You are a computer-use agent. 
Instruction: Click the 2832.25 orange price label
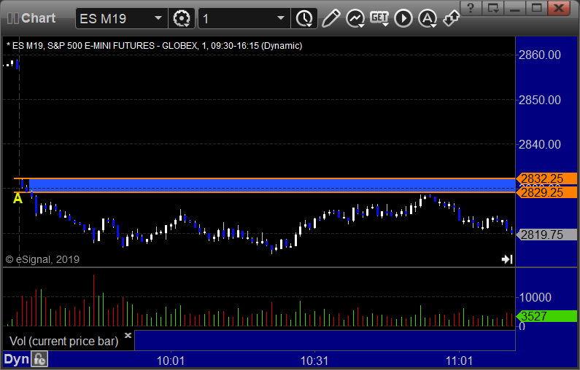click(546, 178)
